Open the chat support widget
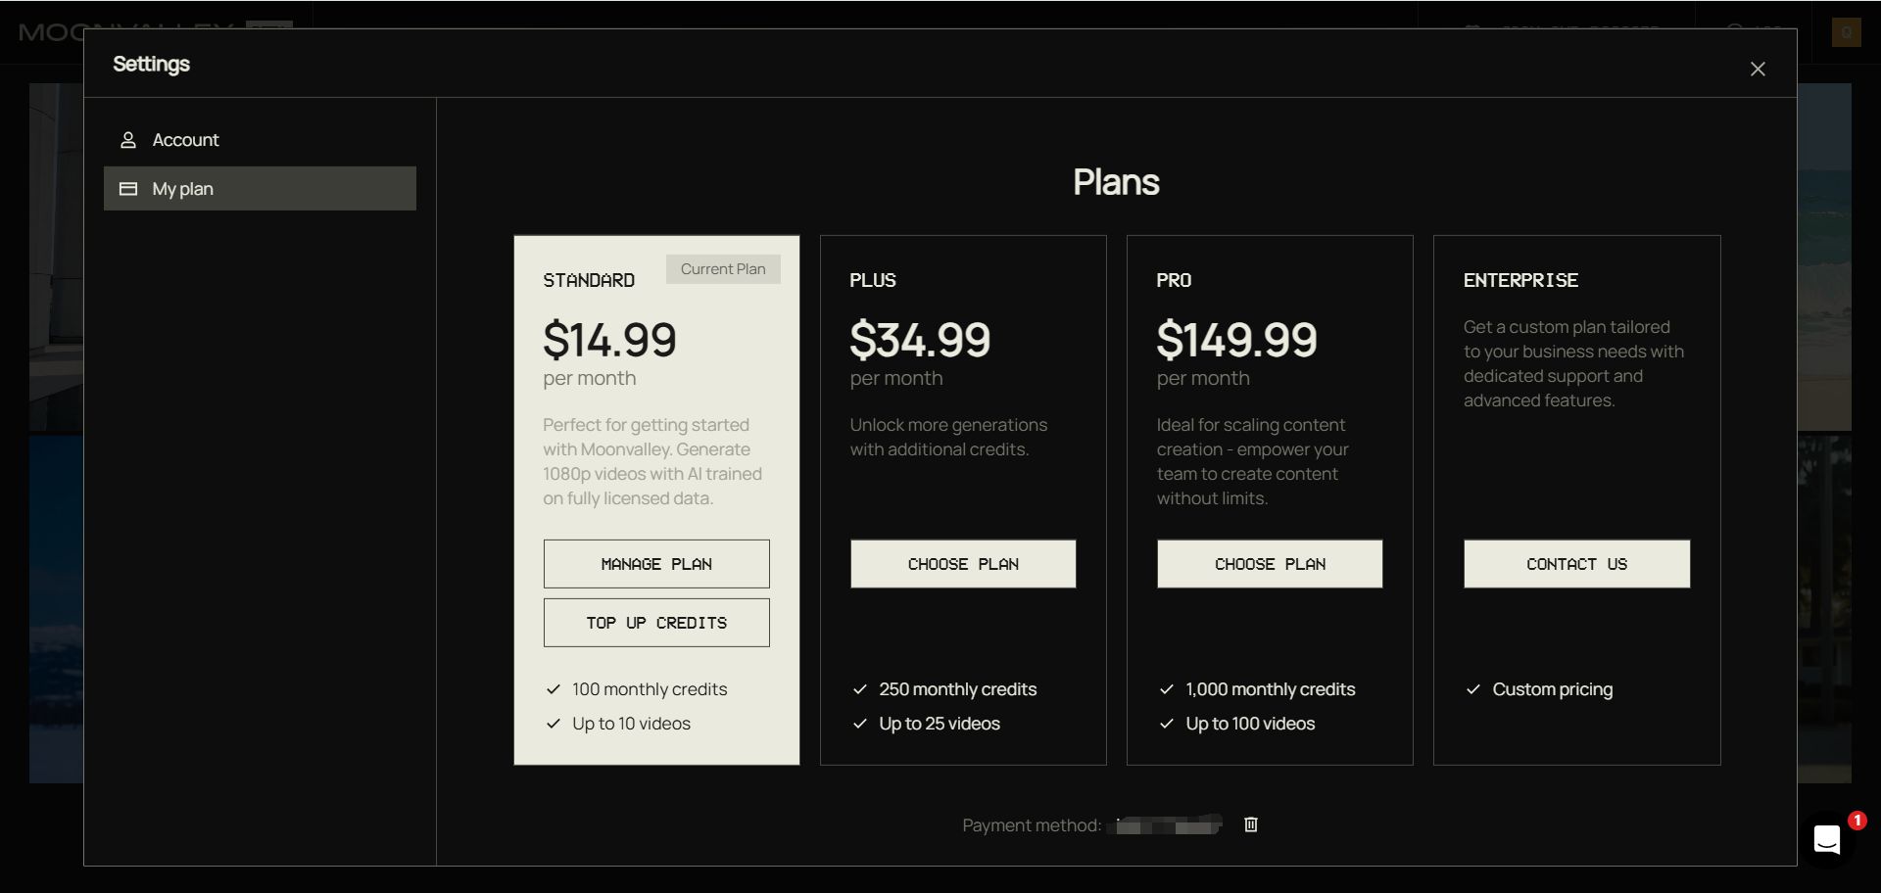This screenshot has height=893, width=1881. [x=1827, y=839]
